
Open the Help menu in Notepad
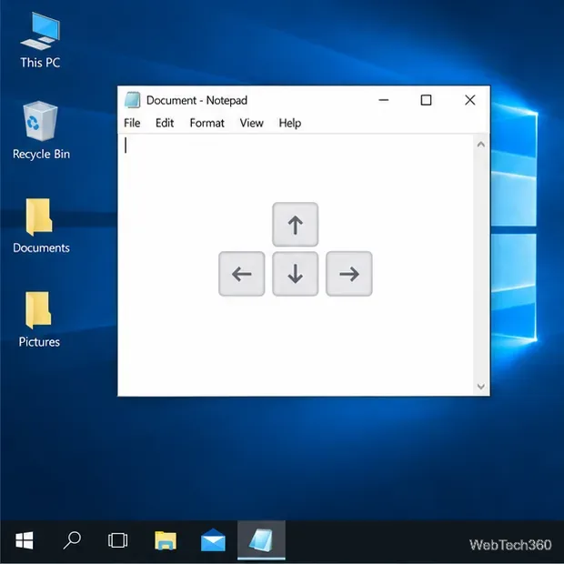pos(290,123)
